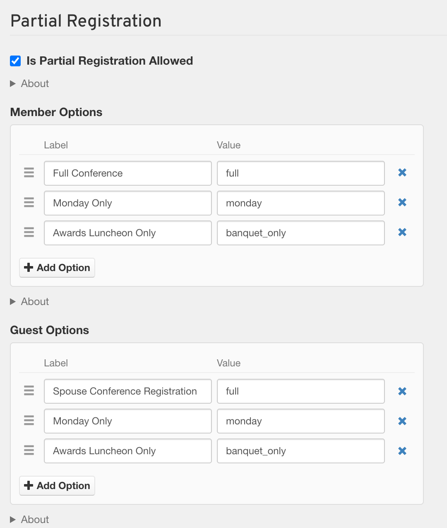
Task: Edit Spouse Conference Registration label field
Action: point(128,391)
